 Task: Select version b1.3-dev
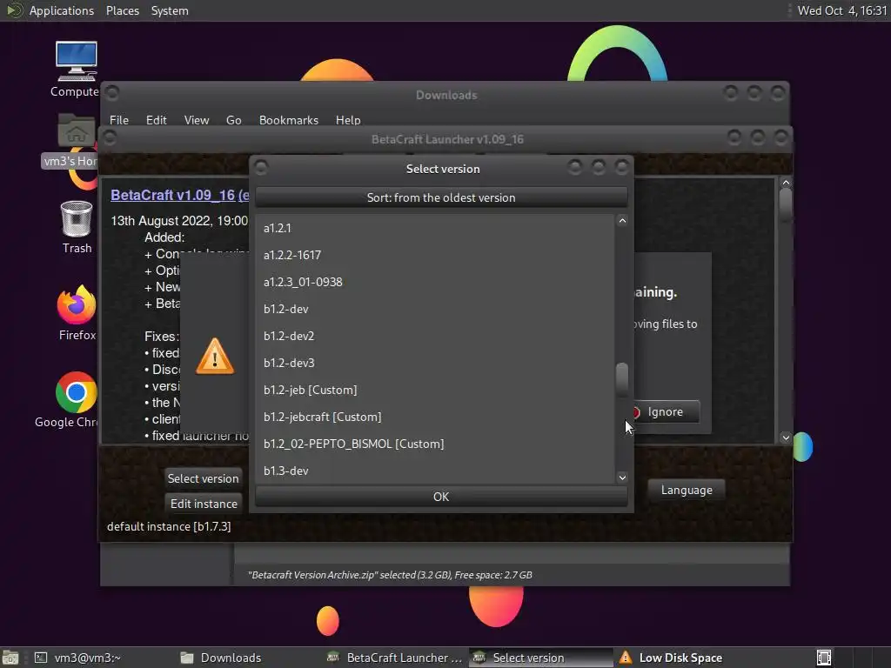[435, 471]
